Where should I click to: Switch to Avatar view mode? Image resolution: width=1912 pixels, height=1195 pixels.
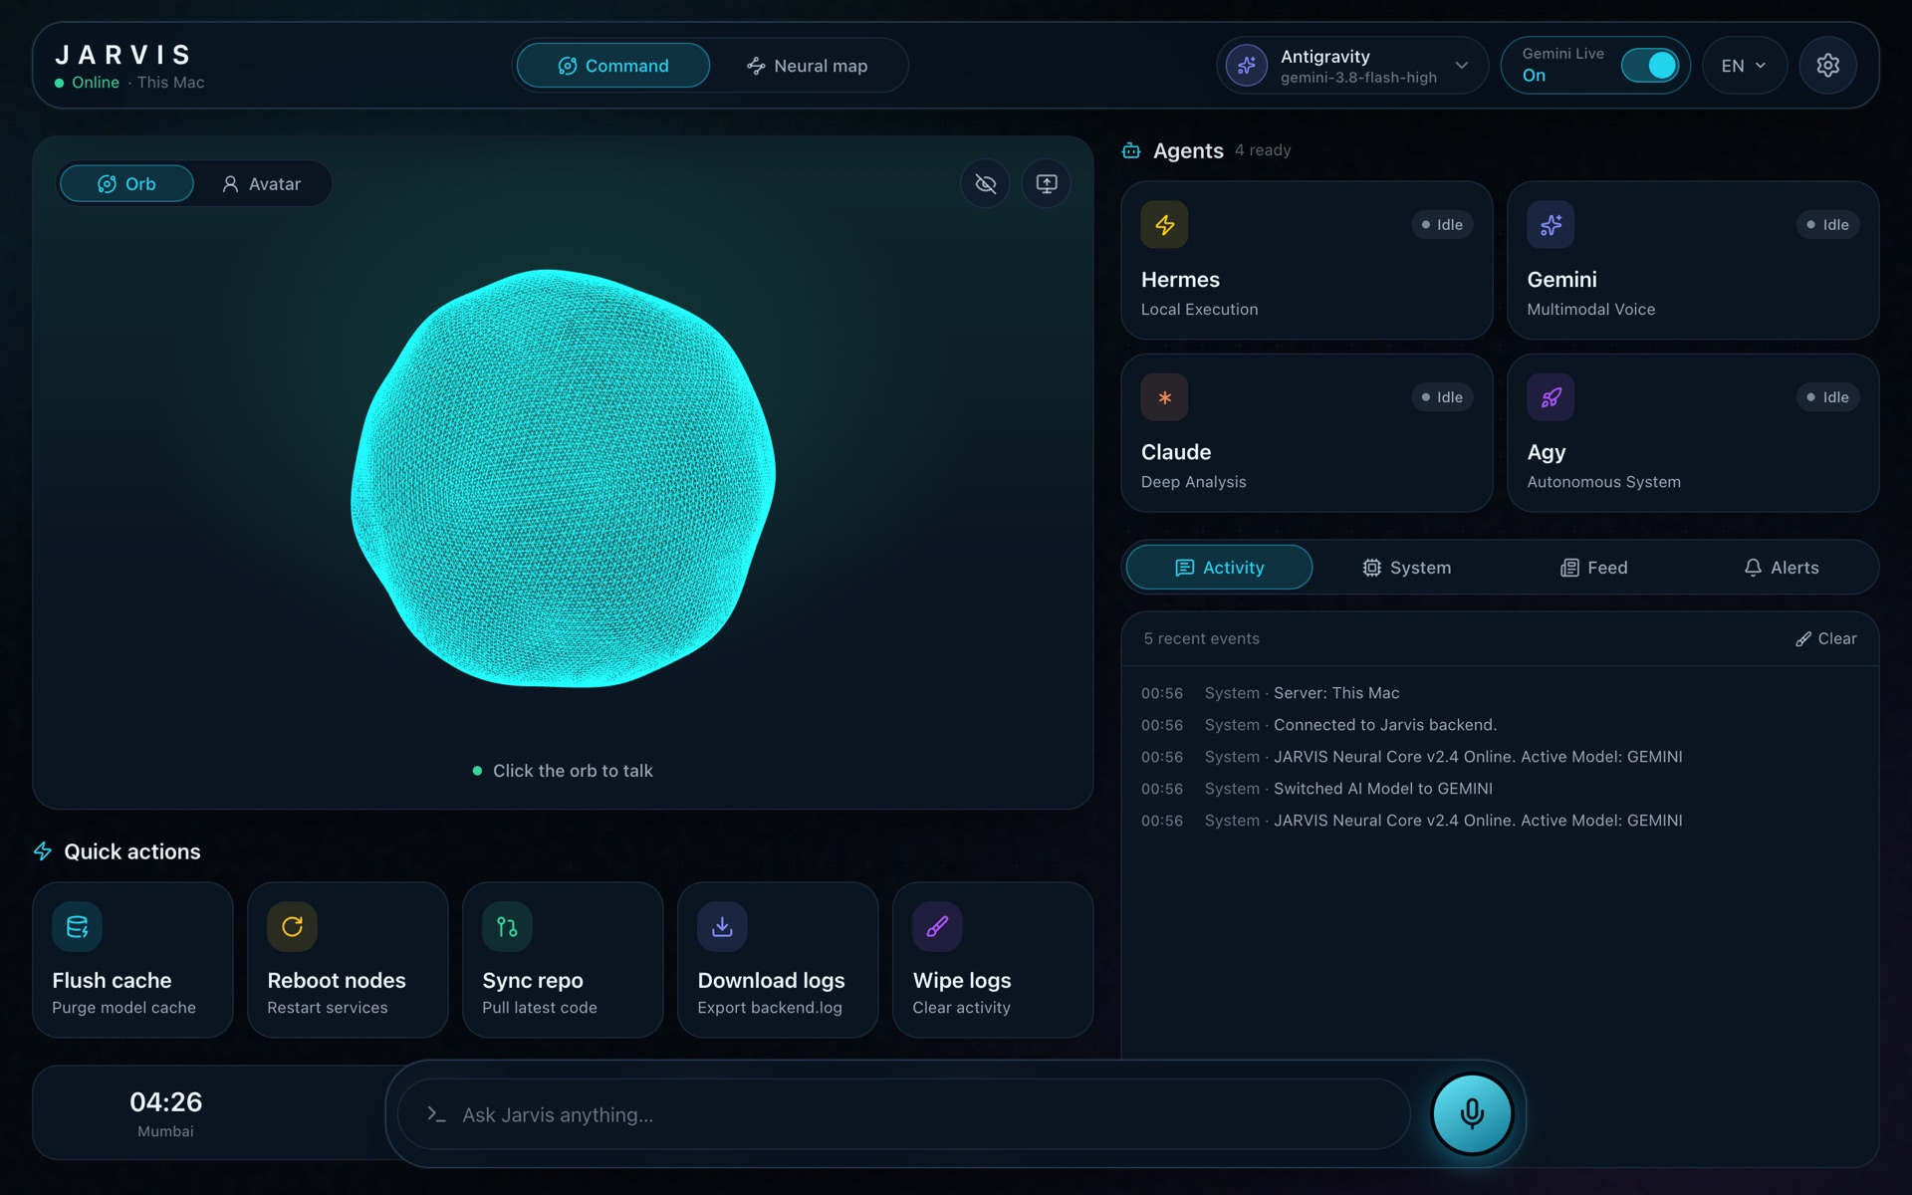261,184
